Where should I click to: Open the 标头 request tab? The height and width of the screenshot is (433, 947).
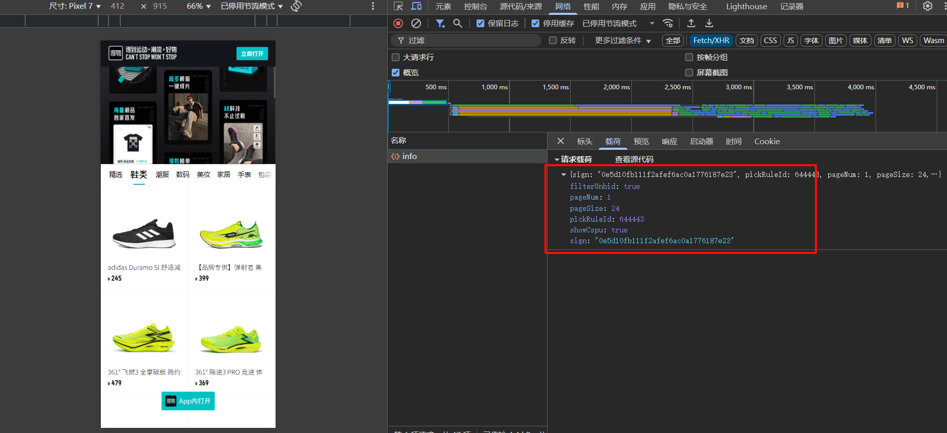(x=585, y=142)
